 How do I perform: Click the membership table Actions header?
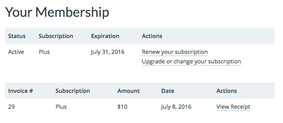coord(152,36)
